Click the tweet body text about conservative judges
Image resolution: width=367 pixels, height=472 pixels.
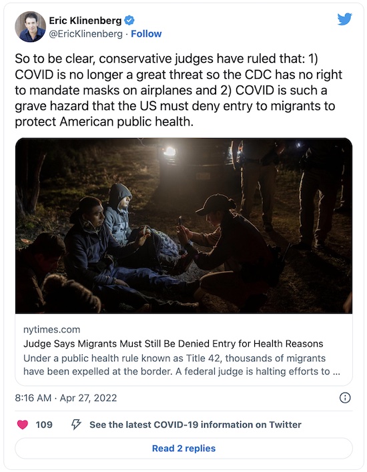click(179, 90)
